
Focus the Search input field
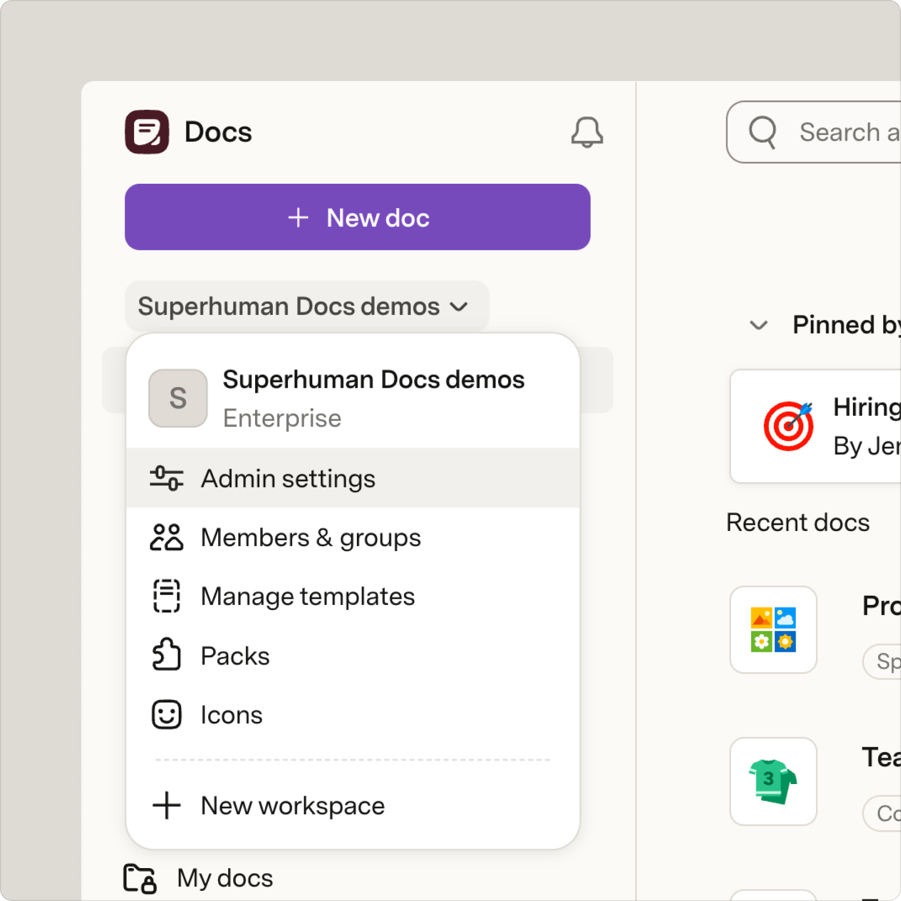pyautogui.click(x=814, y=132)
